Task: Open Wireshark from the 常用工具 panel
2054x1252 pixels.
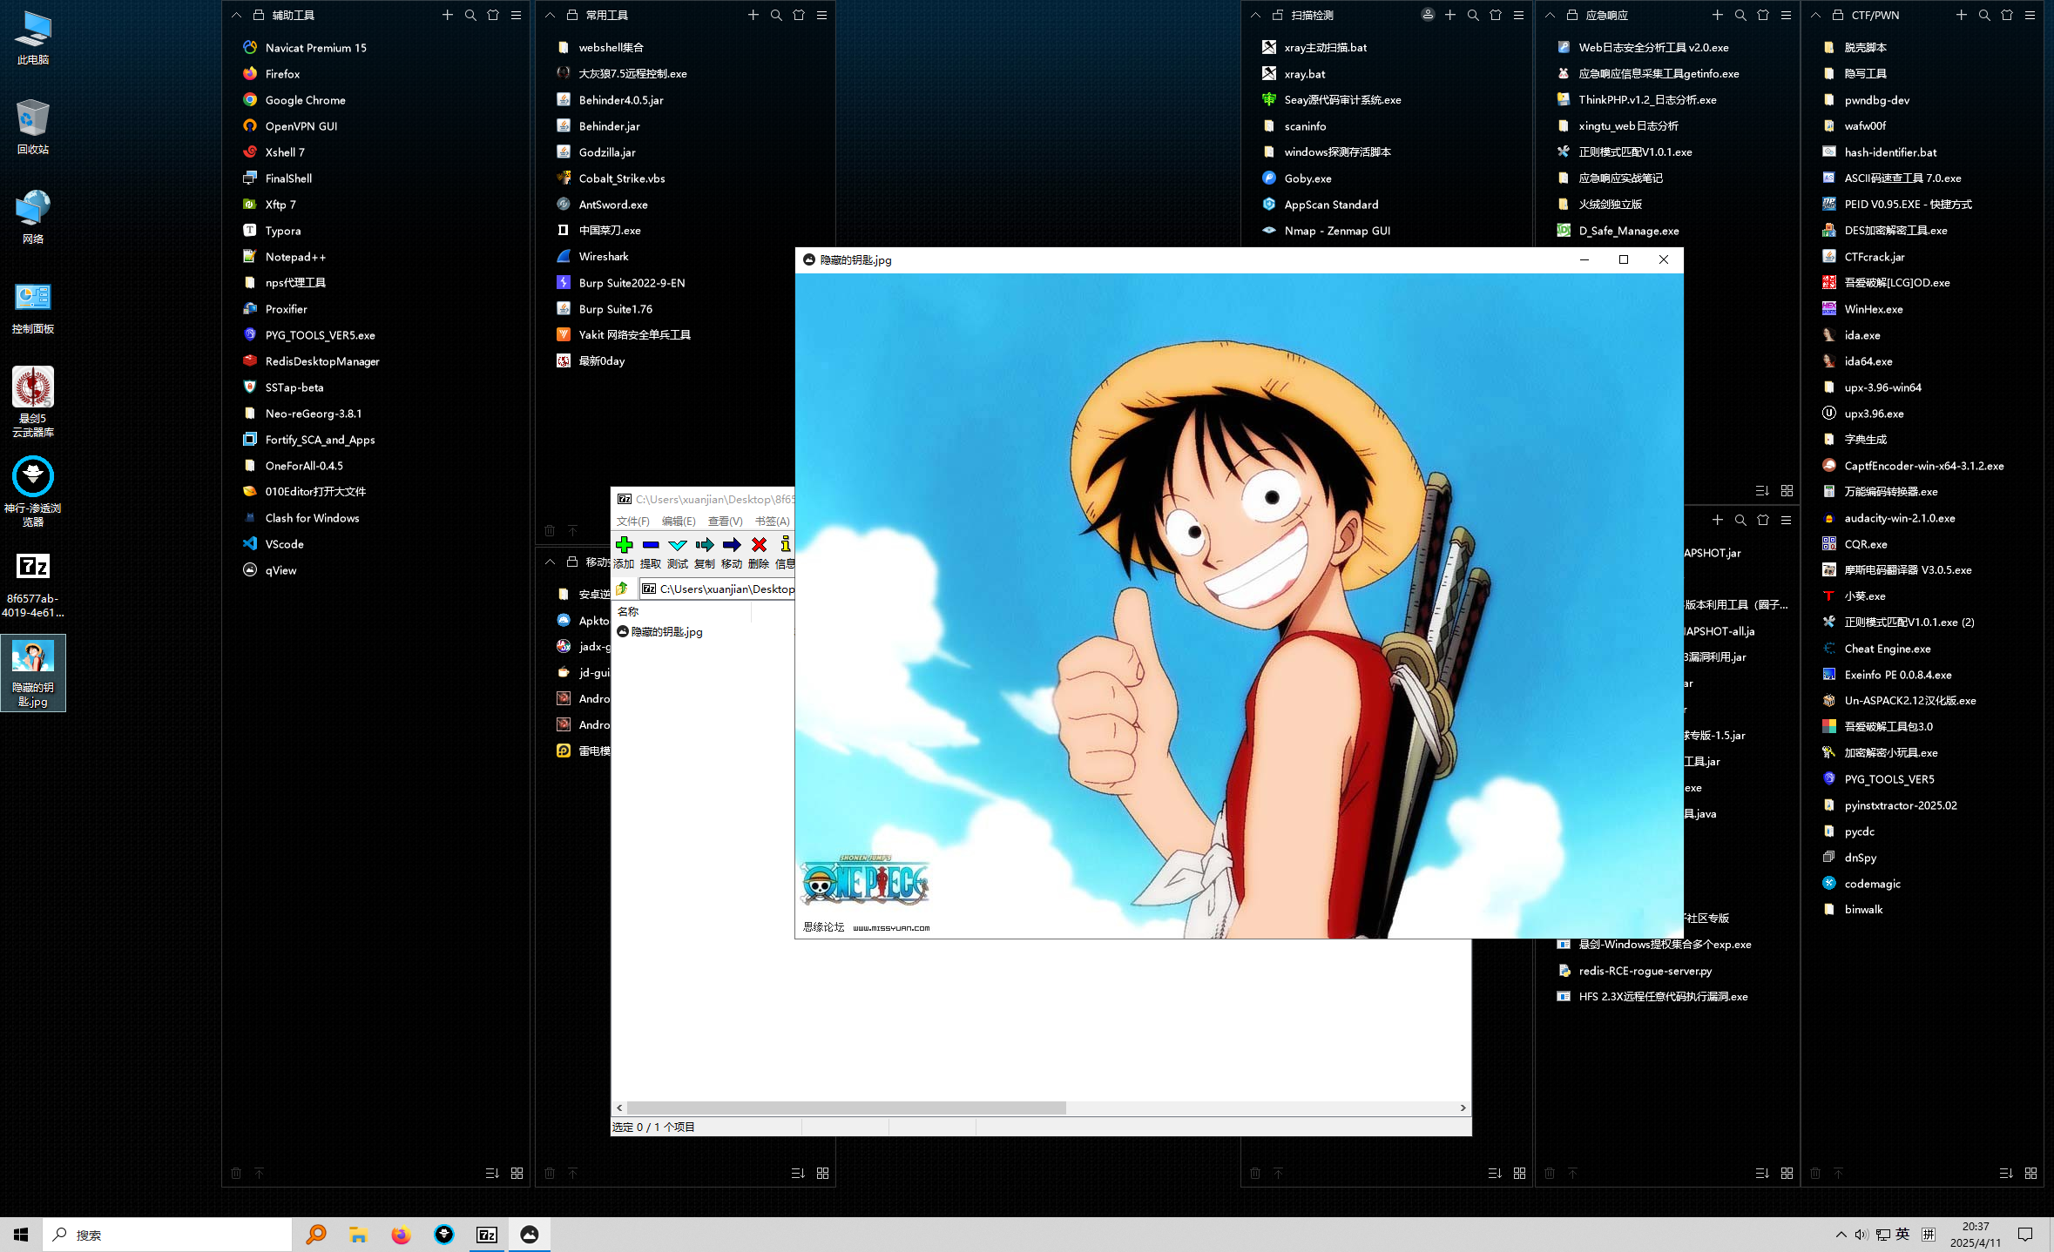Action: tap(603, 257)
